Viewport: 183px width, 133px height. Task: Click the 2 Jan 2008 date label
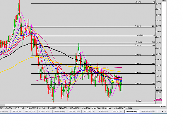point(52,108)
